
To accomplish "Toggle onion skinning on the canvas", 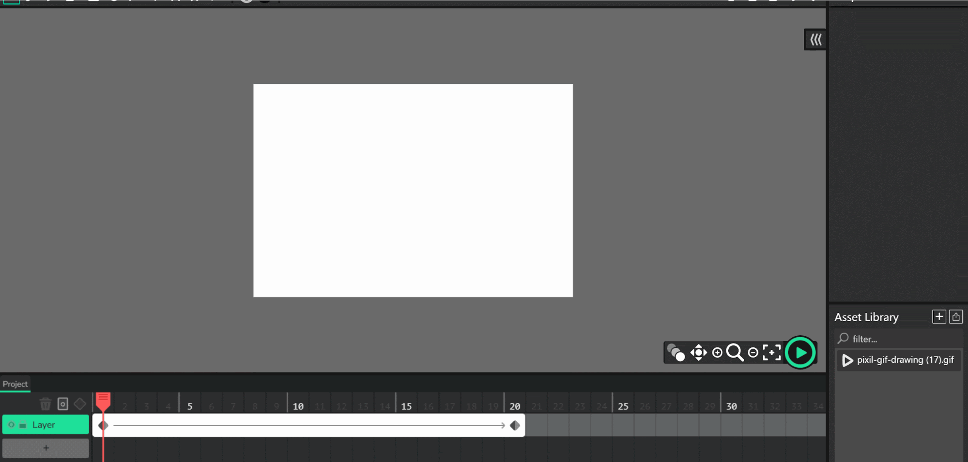I will pyautogui.click(x=676, y=352).
